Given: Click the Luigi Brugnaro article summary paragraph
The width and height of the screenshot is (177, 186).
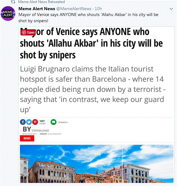Looking at the screenshot, I should pyautogui.click(x=92, y=89).
